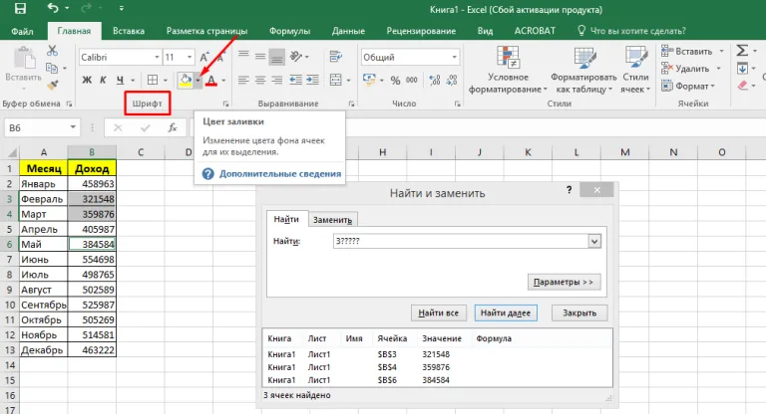Click the text Orientation icon
The height and width of the screenshot is (414, 766).
pos(296,57)
